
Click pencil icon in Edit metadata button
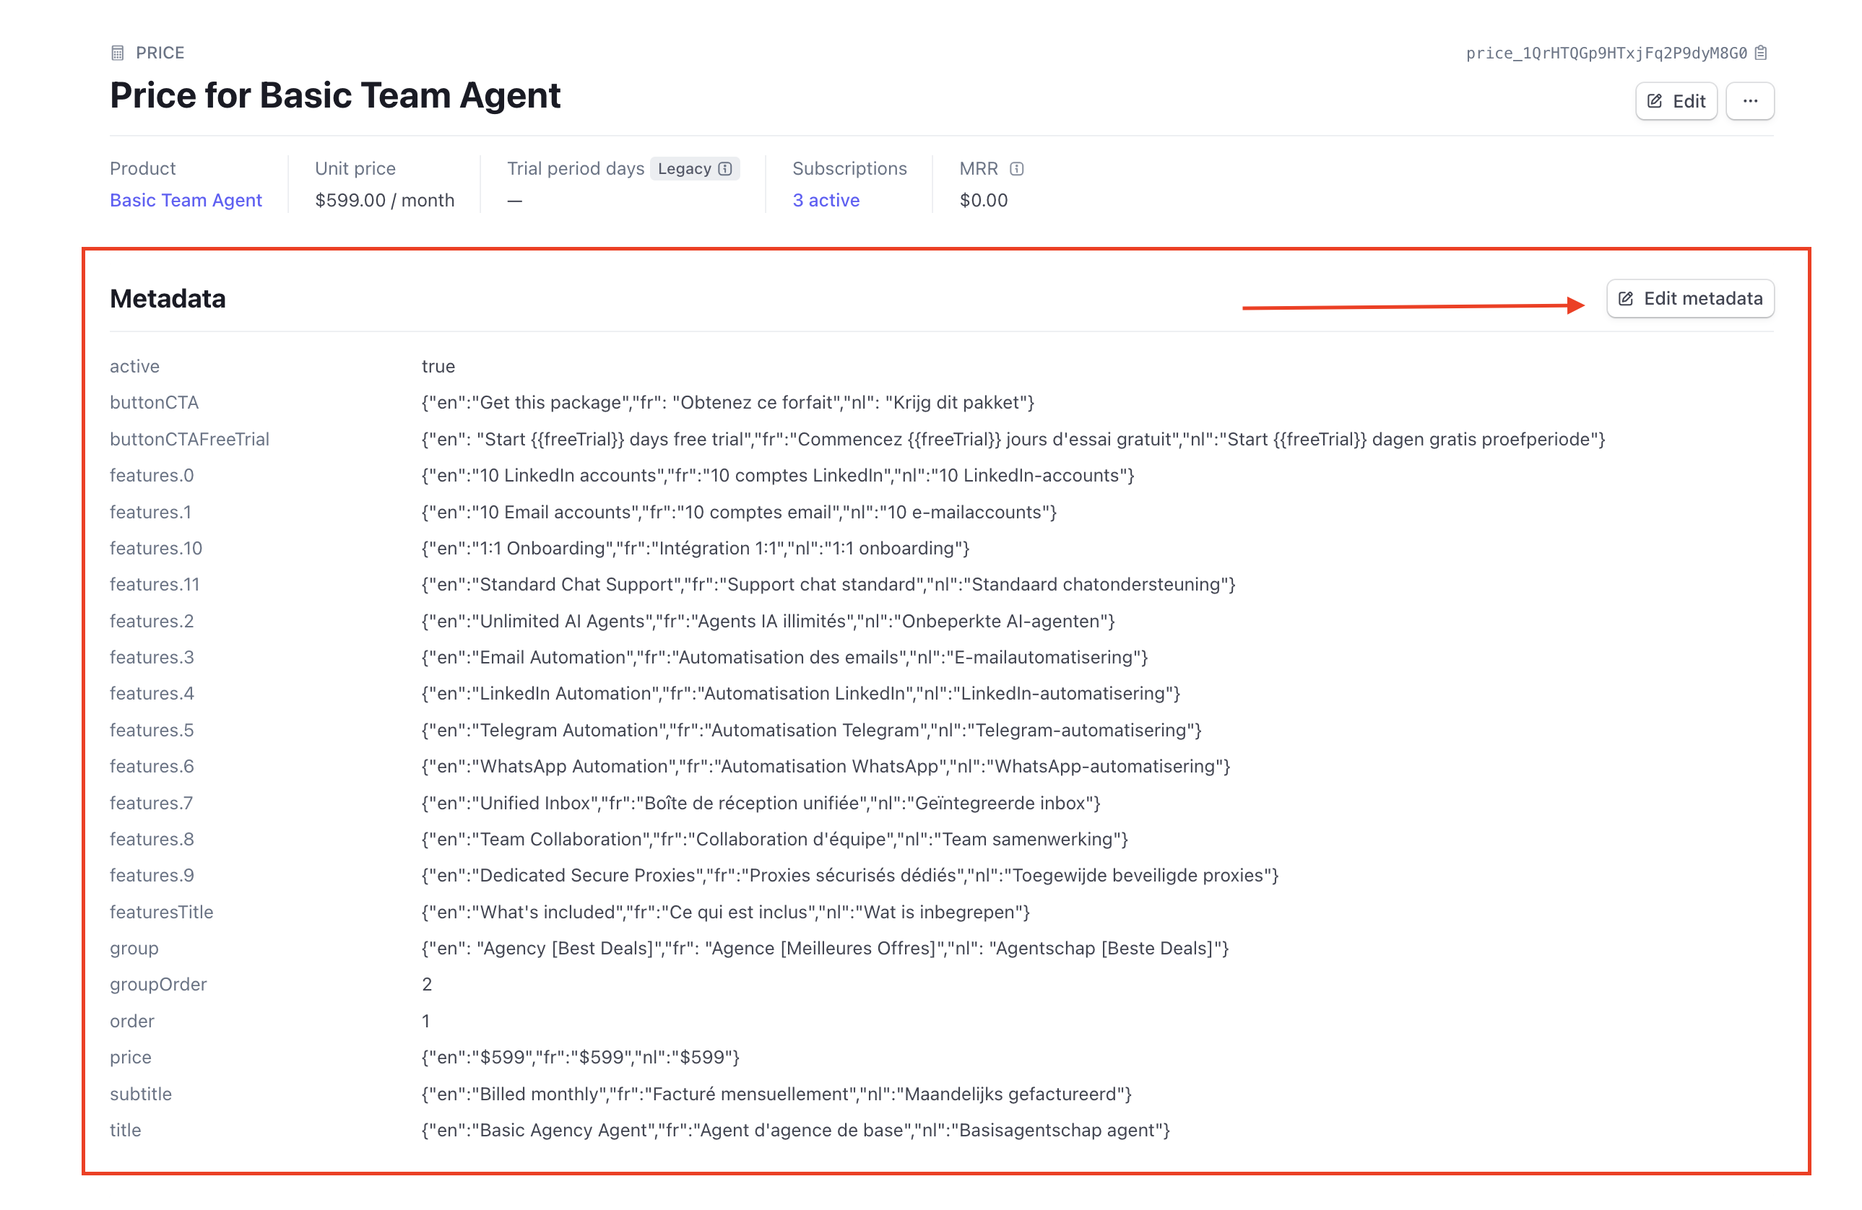point(1626,299)
